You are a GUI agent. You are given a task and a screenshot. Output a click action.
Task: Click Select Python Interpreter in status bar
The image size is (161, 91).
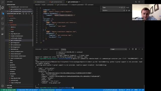tap(47, 90)
